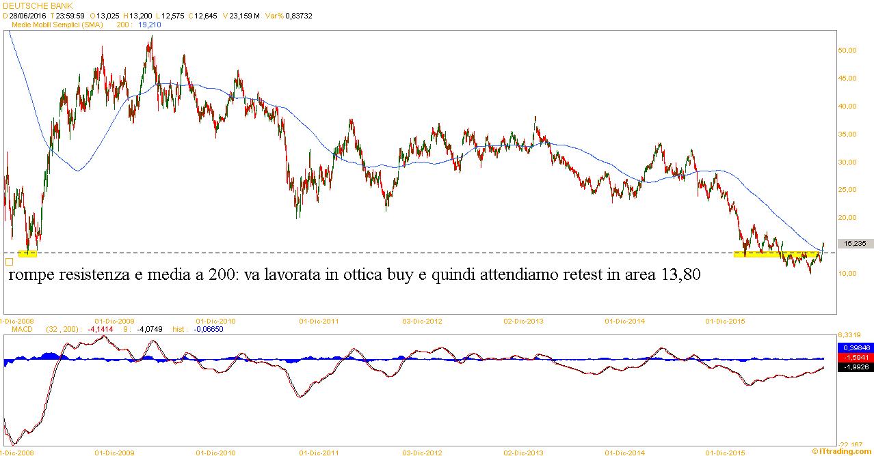This screenshot has width=874, height=456.
Task: Click the 45,00 price axis label
Action: tap(847, 79)
